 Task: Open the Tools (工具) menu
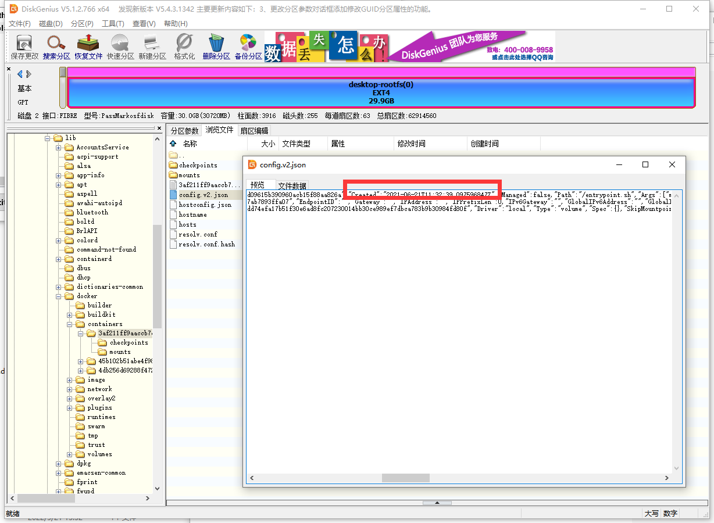[x=113, y=24]
